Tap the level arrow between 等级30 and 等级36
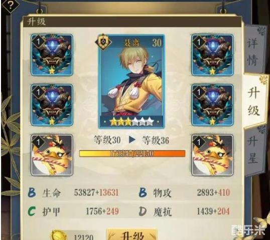Screen dimensions: 270x240 point(132,140)
